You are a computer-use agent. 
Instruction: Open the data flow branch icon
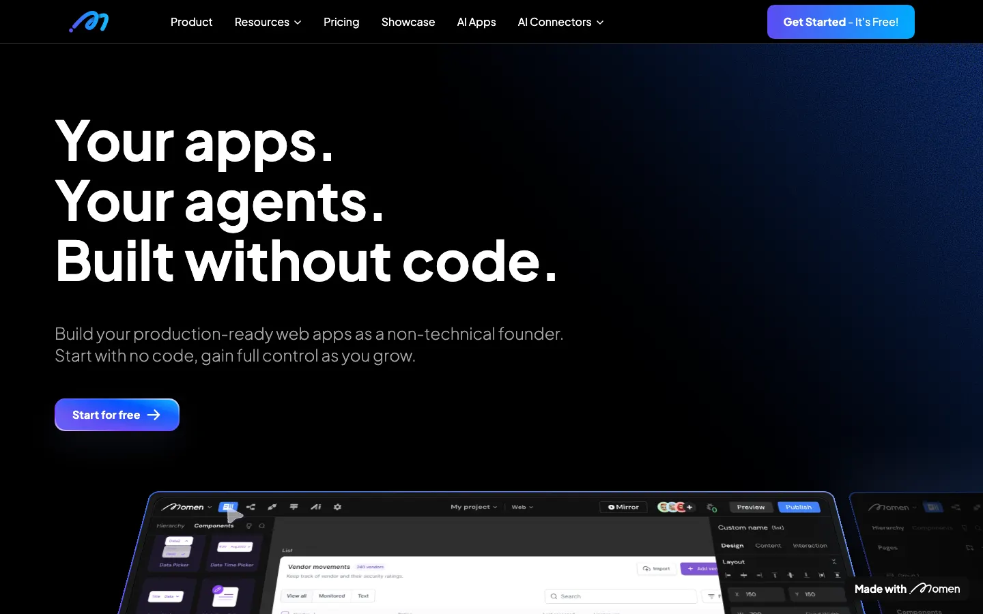click(x=251, y=507)
